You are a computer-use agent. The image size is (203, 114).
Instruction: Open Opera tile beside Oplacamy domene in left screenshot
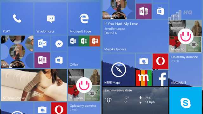[59, 108]
